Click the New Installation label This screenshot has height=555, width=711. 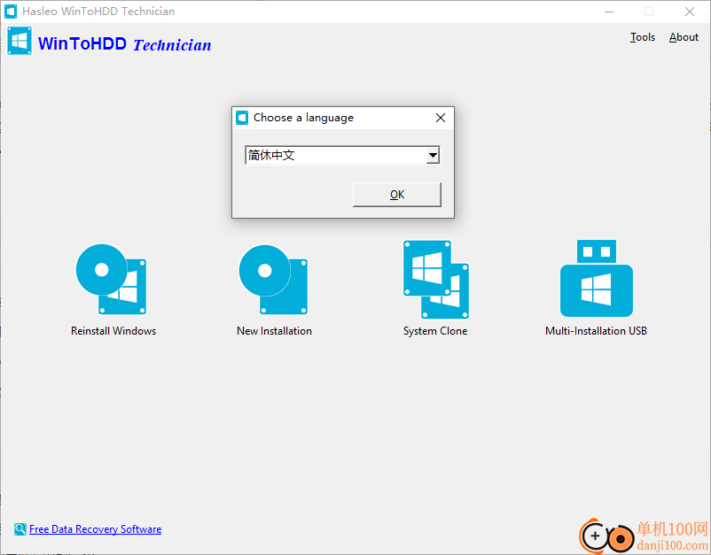(x=274, y=331)
